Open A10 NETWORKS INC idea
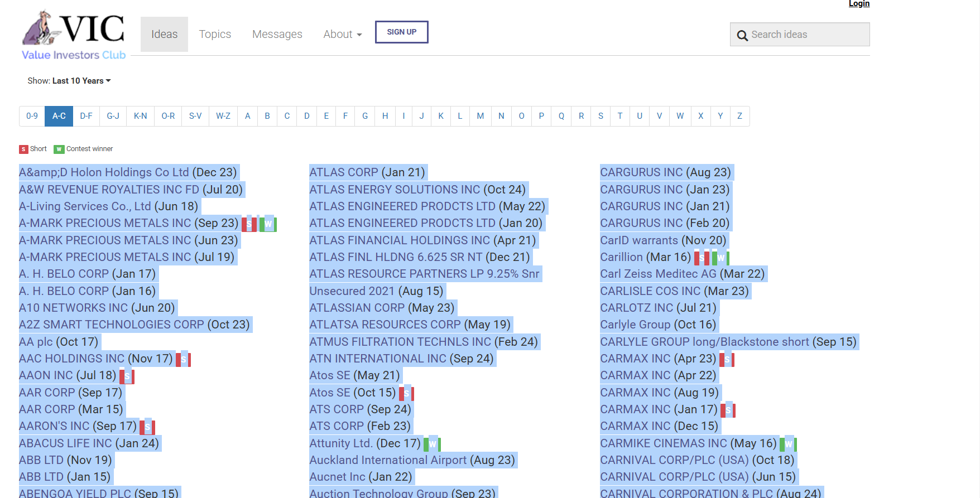 pyautogui.click(x=74, y=308)
